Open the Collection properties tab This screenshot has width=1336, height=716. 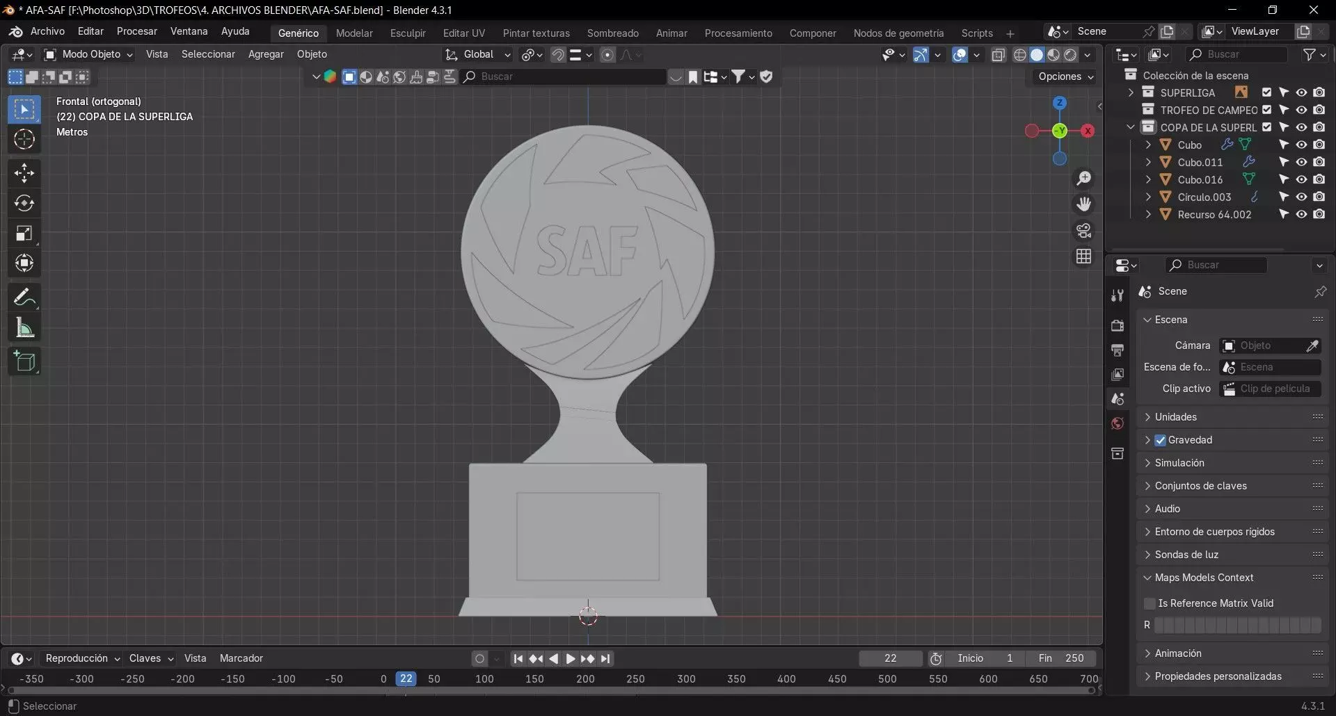[1118, 454]
